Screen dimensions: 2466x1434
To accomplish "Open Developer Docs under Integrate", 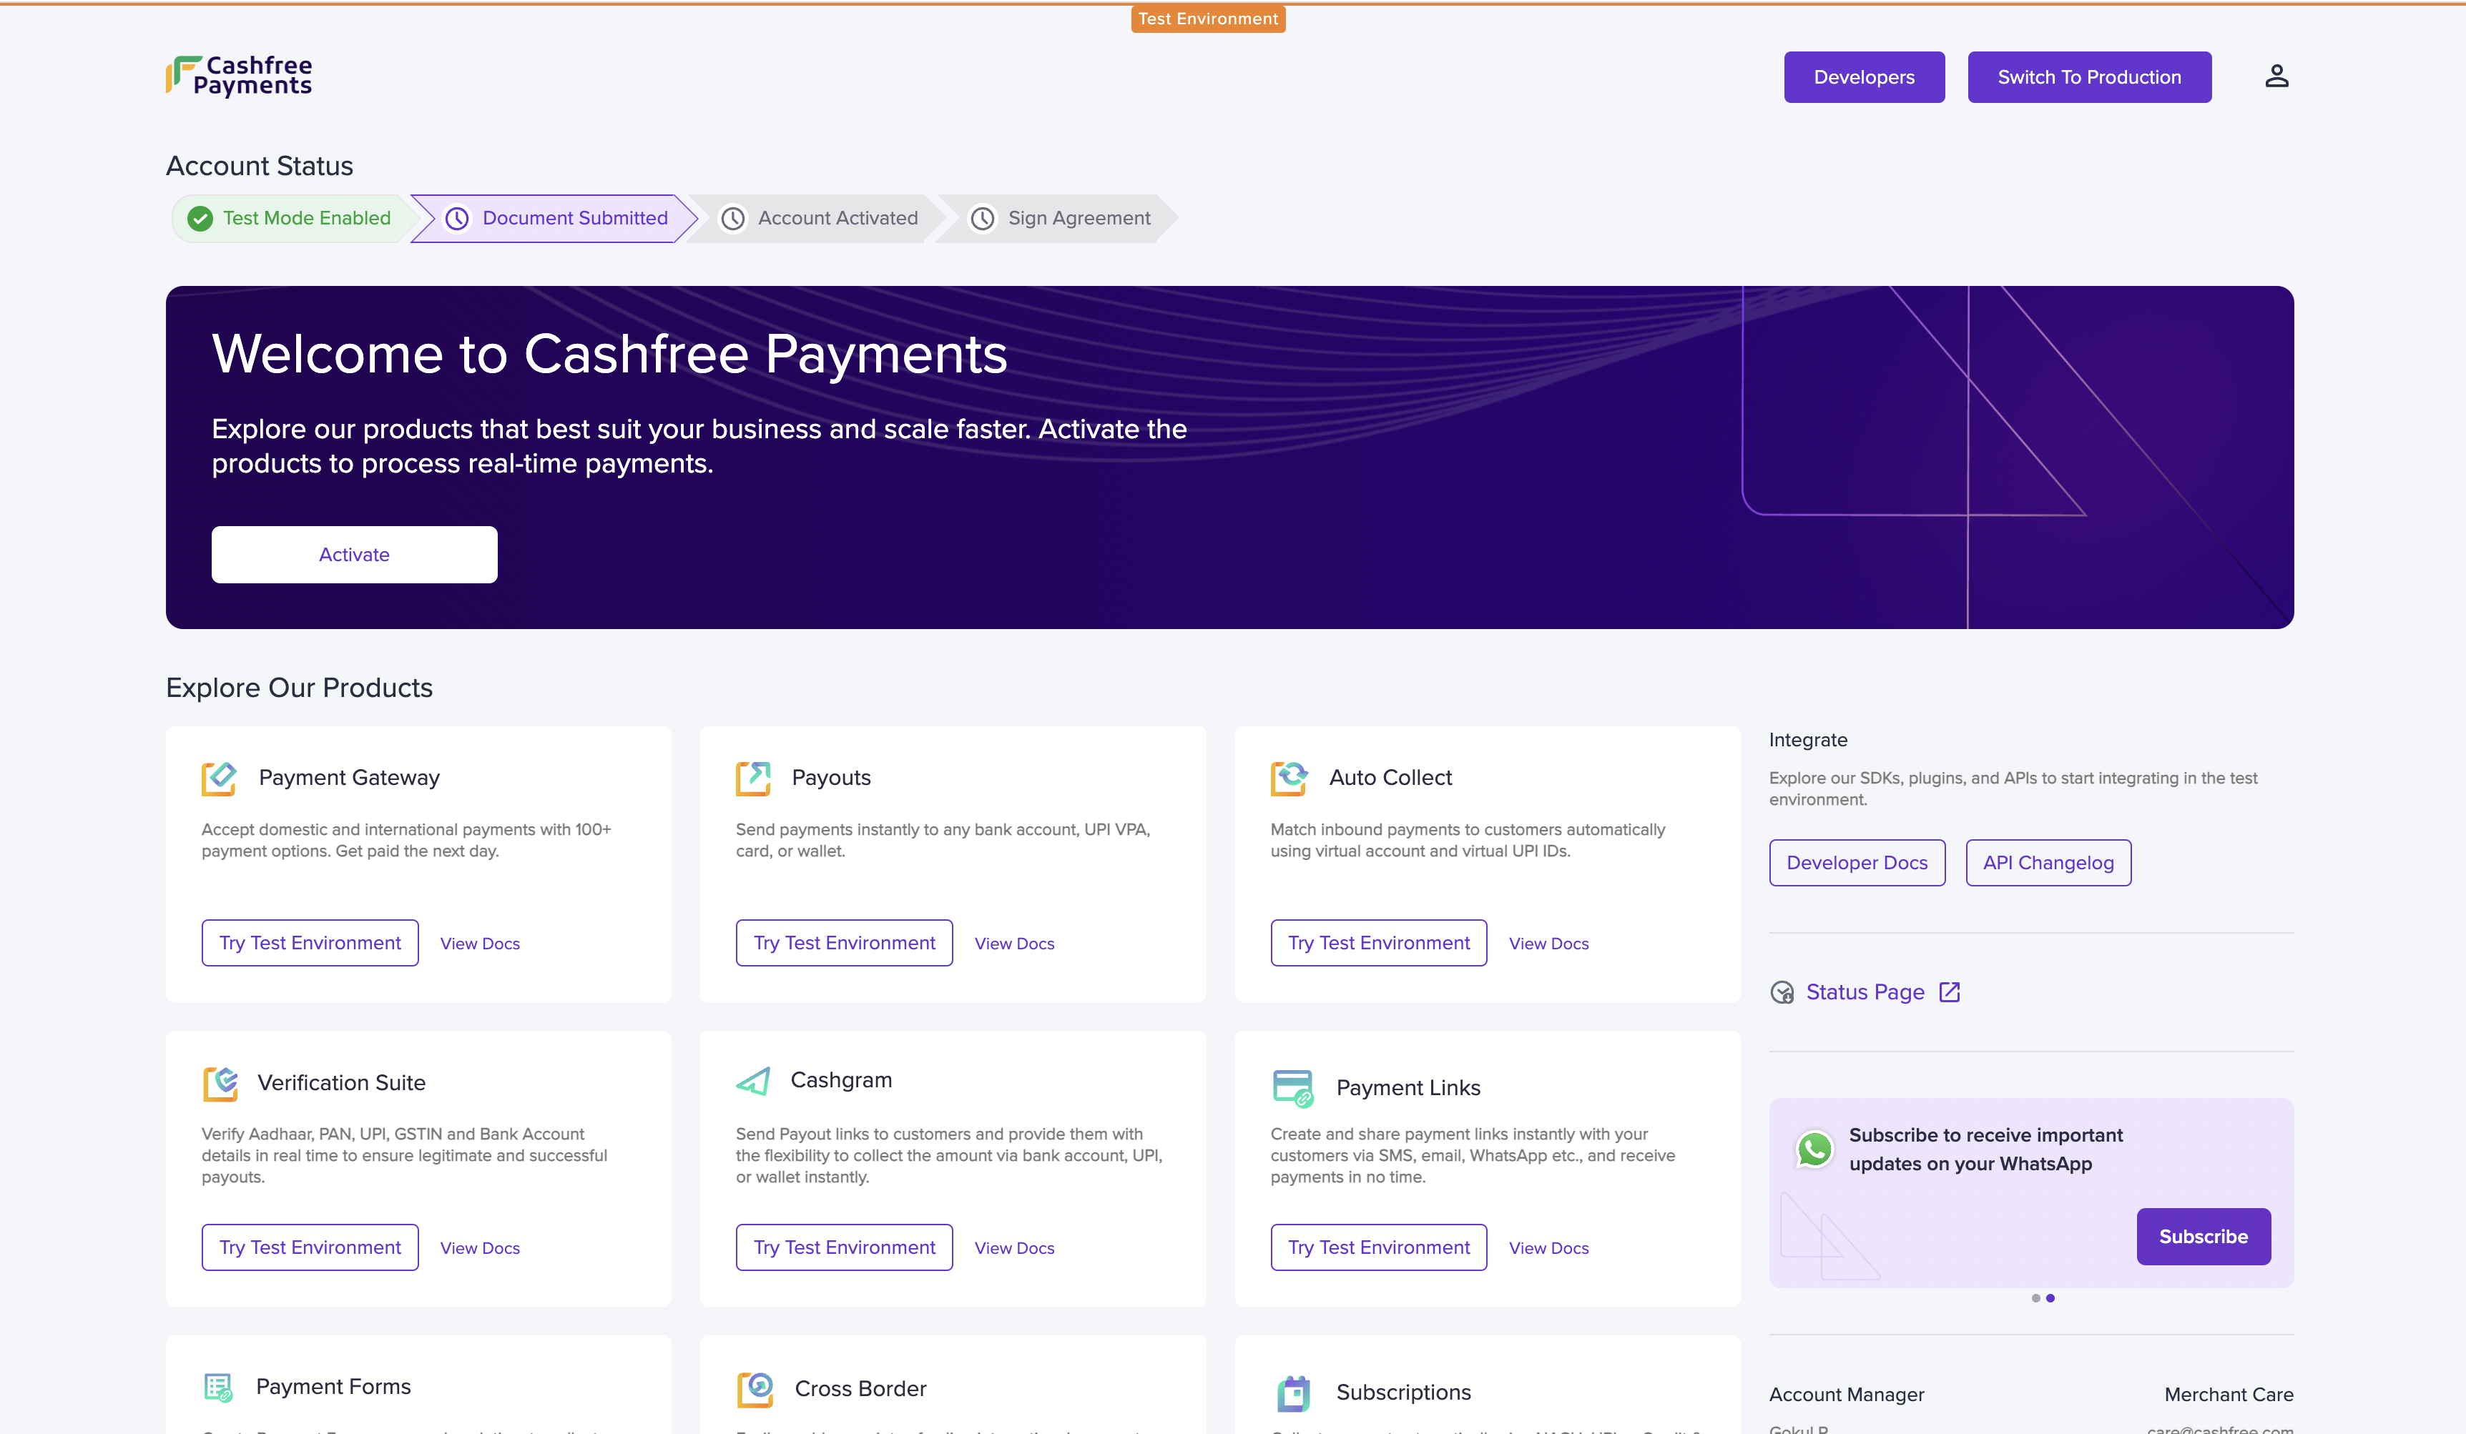I will tap(1857, 863).
